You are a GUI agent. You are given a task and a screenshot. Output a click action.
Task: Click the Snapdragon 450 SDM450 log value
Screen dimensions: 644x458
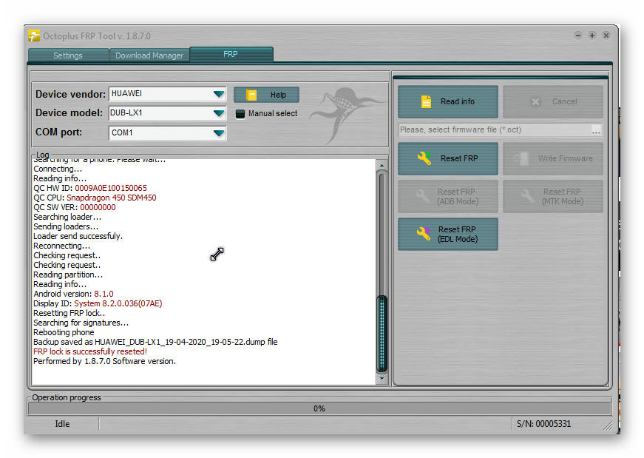[112, 198]
